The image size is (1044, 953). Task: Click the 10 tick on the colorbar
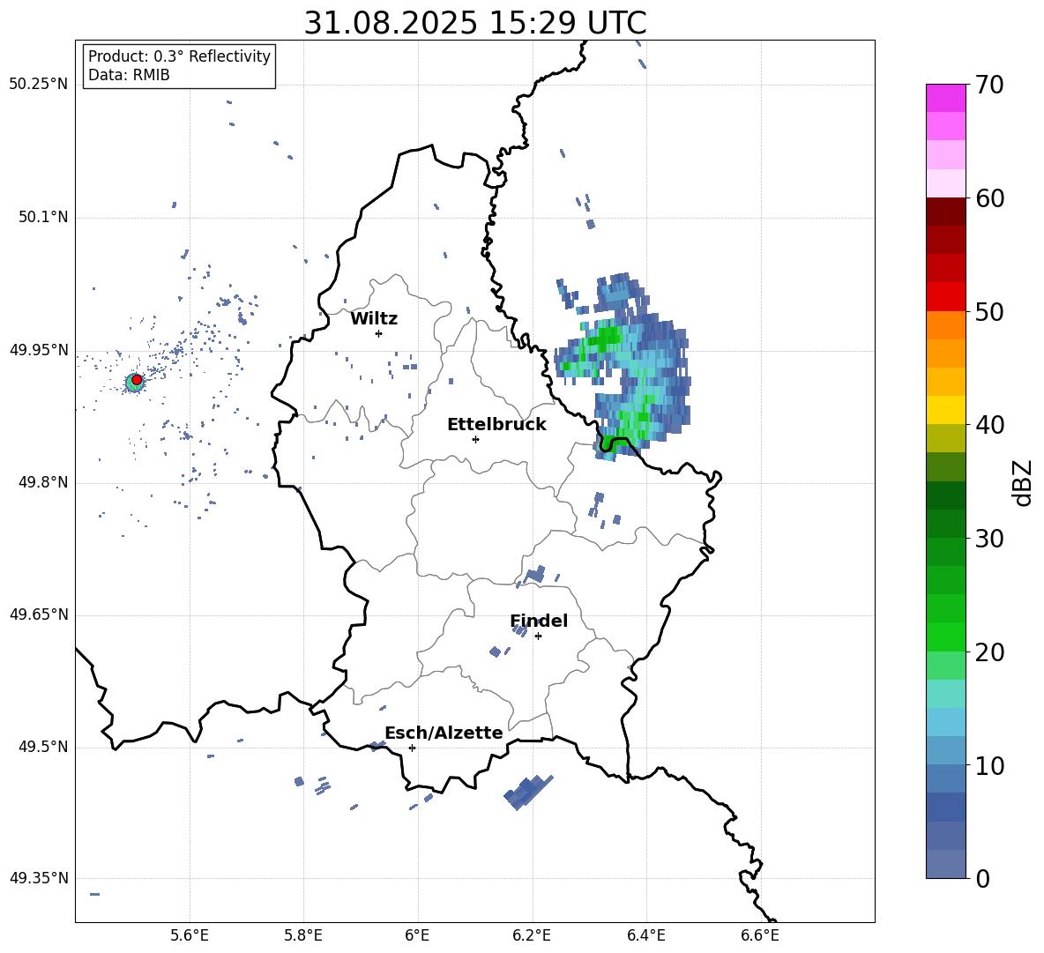click(x=989, y=765)
